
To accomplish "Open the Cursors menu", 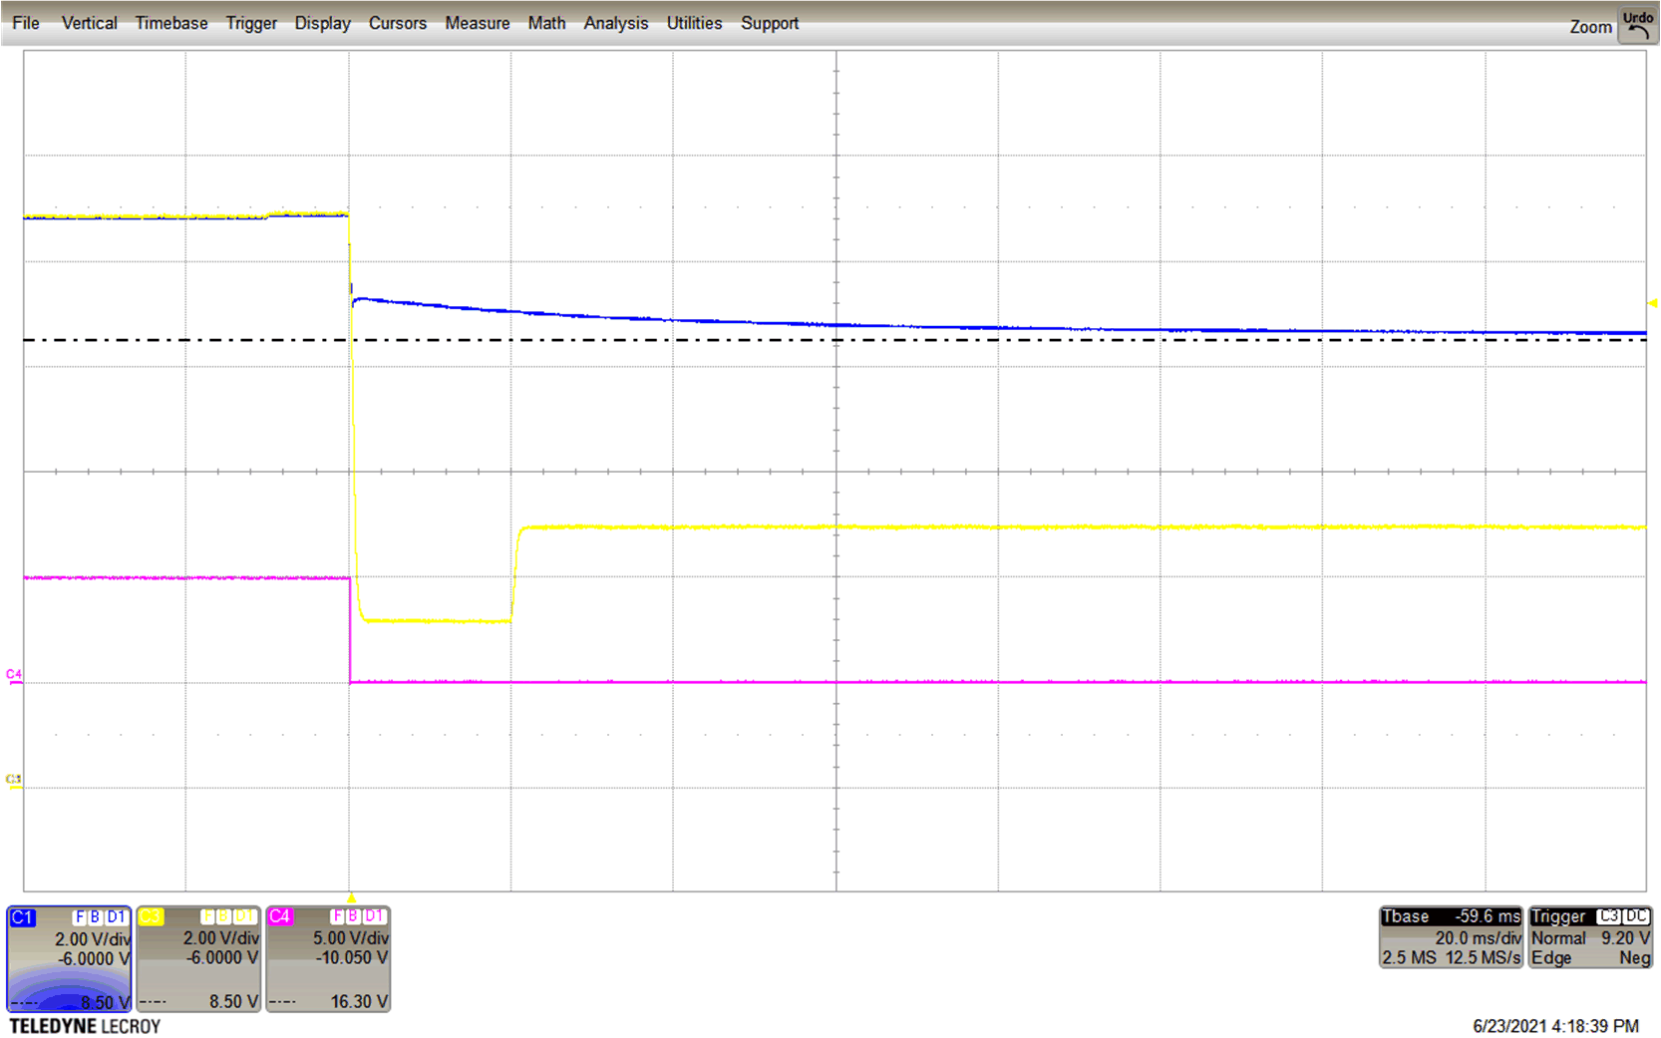I will pos(397,22).
